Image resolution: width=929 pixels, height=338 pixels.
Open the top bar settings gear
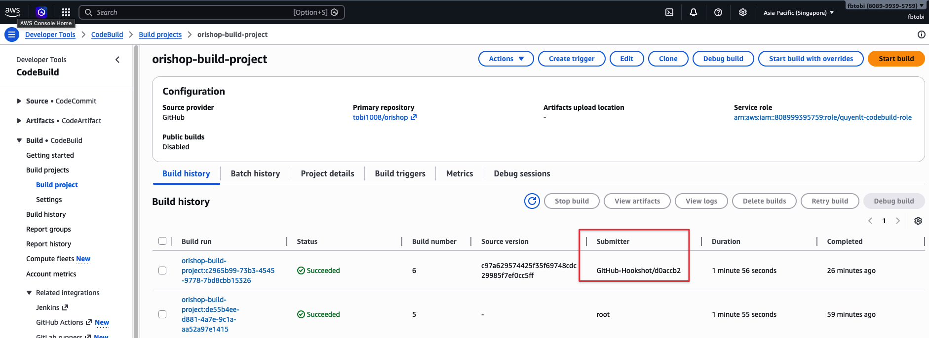(743, 12)
